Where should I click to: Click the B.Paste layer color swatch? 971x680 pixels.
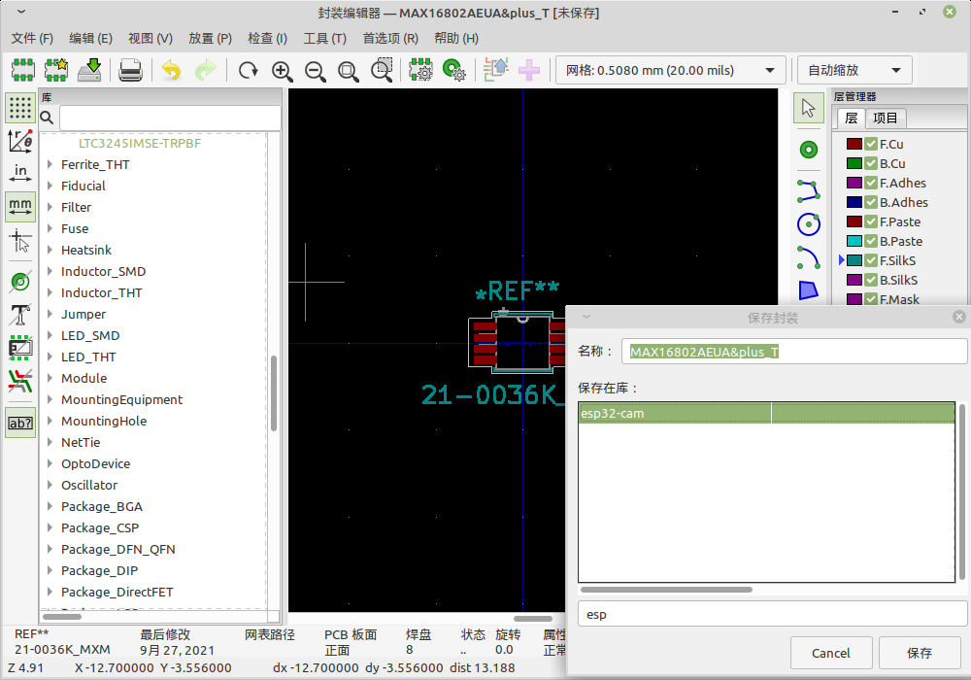(854, 241)
